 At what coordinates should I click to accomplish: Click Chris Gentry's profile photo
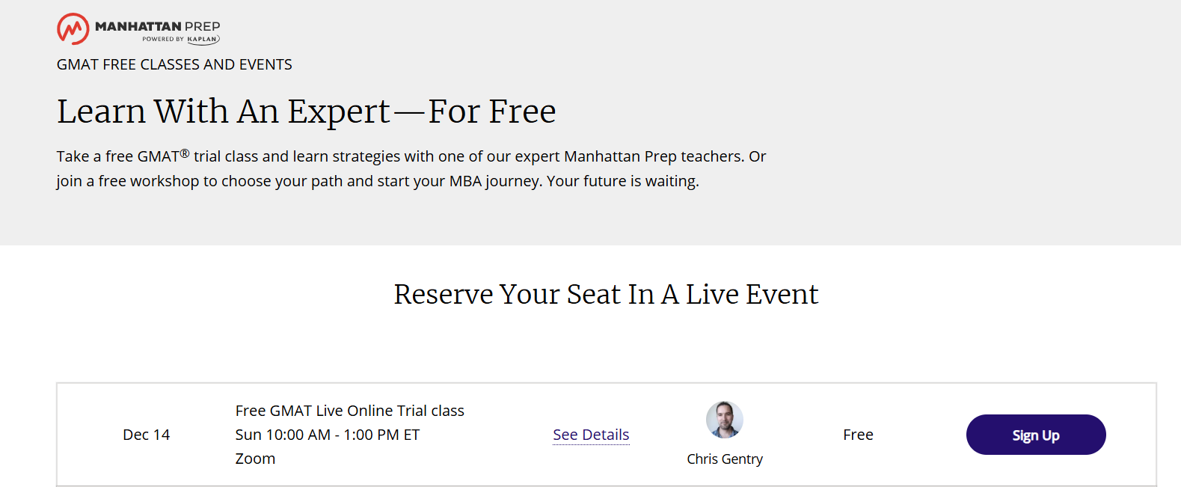[724, 420]
